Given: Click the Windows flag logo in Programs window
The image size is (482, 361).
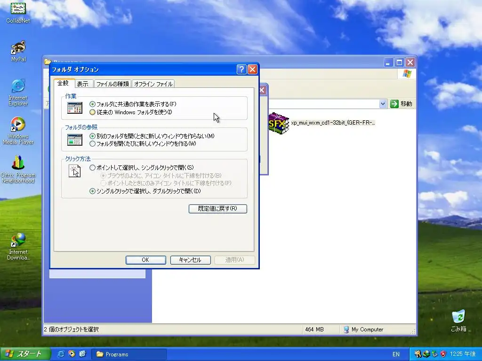Looking at the screenshot, I should point(407,74).
